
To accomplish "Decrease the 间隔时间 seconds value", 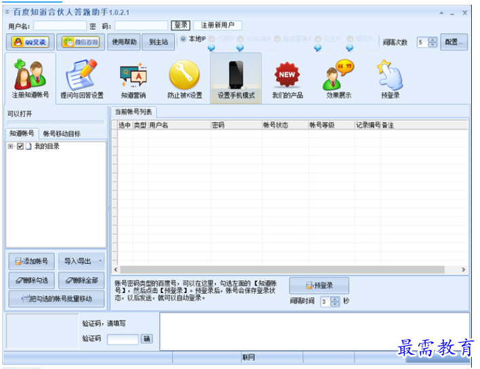I will pyautogui.click(x=335, y=304).
